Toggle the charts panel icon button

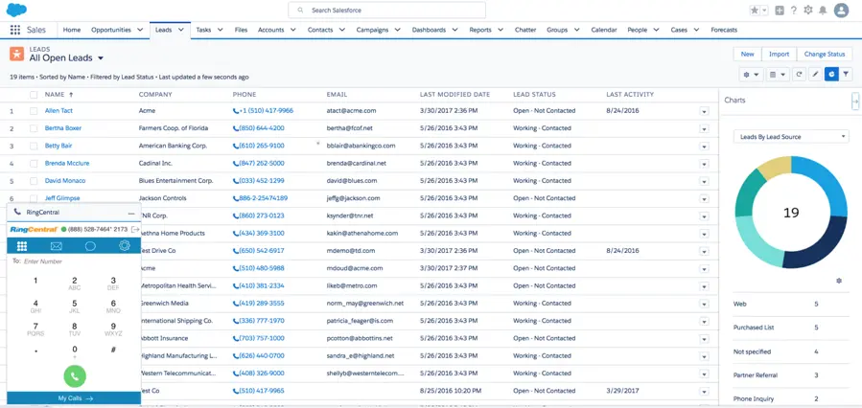(831, 74)
